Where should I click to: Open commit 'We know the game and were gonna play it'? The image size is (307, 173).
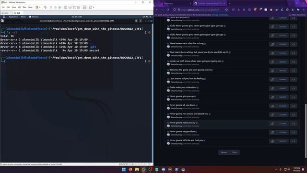(190, 70)
